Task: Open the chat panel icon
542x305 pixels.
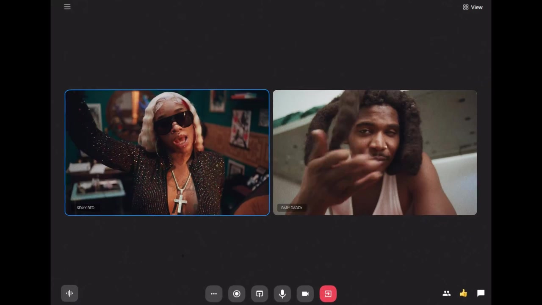Action: (x=481, y=293)
